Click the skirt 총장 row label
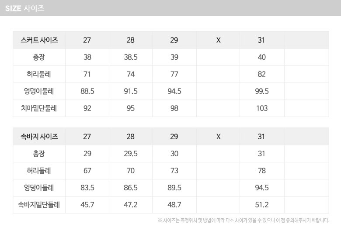Image resolution: width=341 pixels, height=234 pixels. click(x=39, y=57)
